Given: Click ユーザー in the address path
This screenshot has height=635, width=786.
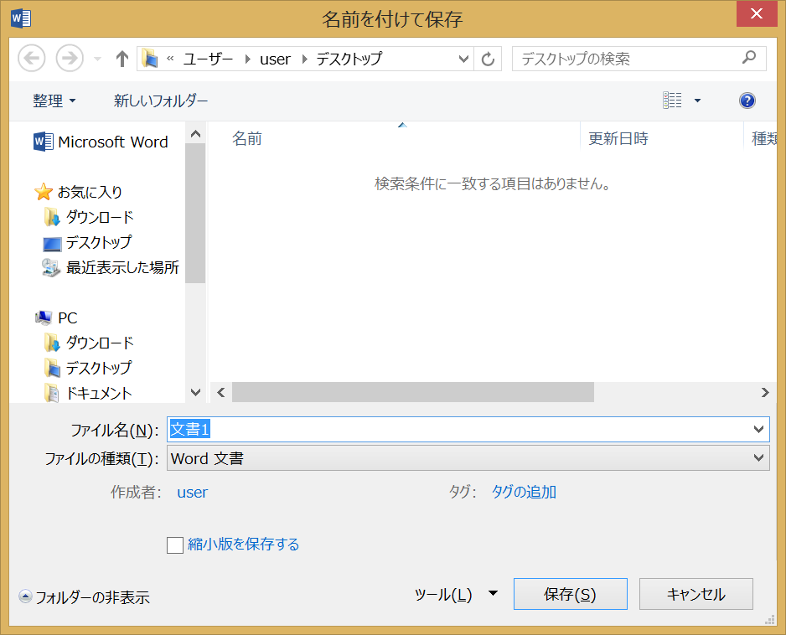Looking at the screenshot, I should (x=208, y=59).
